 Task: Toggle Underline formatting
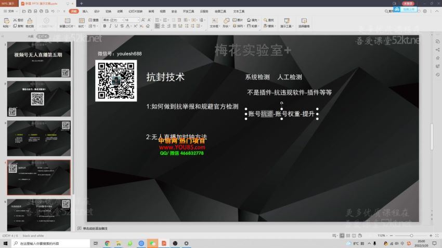click(x=116, y=26)
